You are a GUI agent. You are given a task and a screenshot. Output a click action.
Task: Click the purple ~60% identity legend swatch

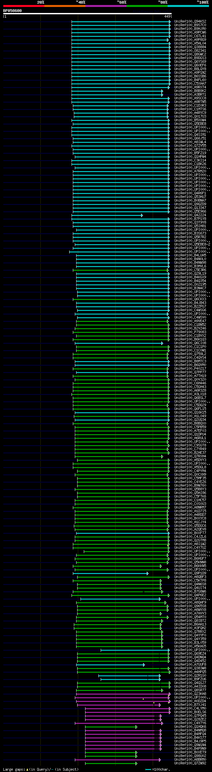pos(106,6)
